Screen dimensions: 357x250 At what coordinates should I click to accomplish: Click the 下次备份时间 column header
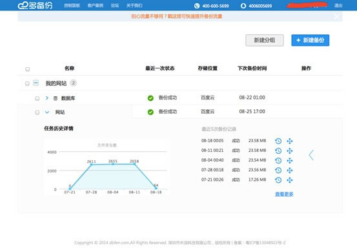252,68
